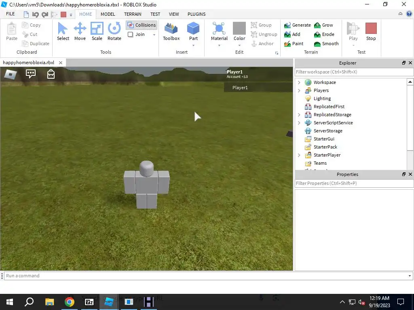Choose the Grow terrain tool

pos(323,25)
